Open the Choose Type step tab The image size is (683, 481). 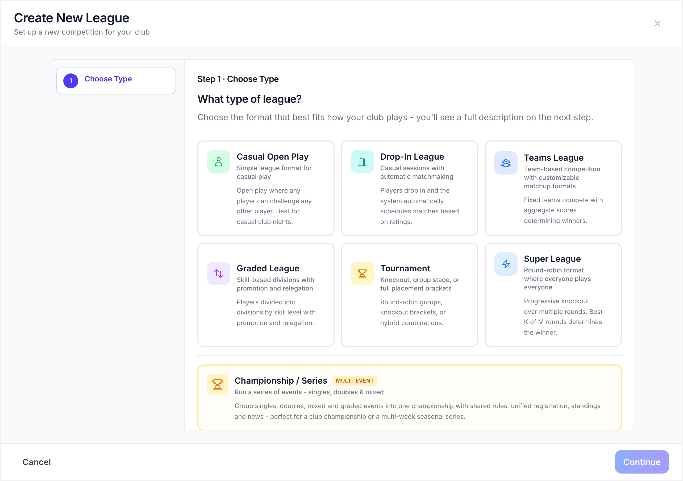(116, 81)
